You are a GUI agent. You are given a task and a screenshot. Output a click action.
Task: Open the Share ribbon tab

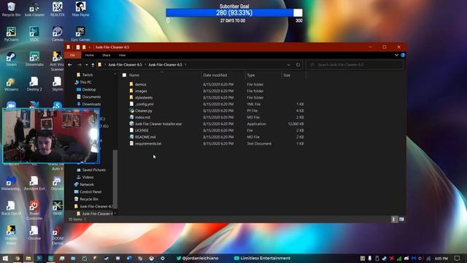(x=106, y=56)
